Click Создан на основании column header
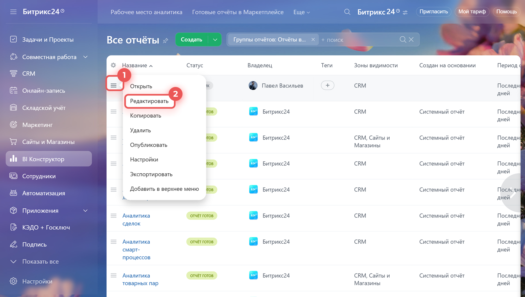Screen dimensions: 525x297 coord(447,65)
